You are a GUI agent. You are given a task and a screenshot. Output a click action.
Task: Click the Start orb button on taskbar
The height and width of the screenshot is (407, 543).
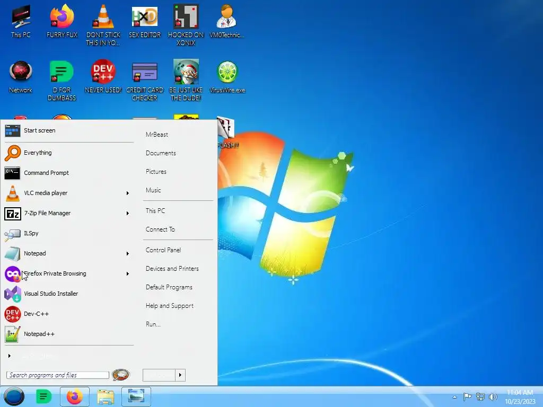pos(14,396)
